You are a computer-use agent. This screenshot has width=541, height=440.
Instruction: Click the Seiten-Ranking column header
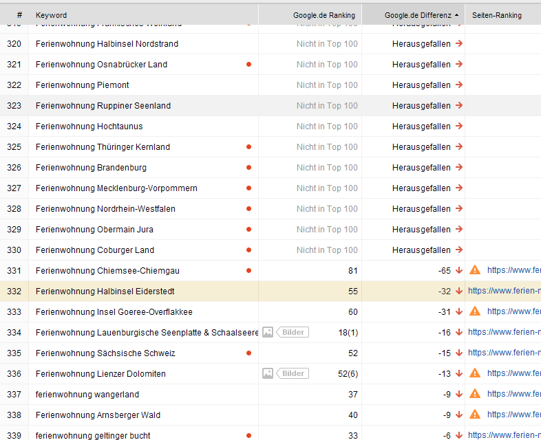click(x=497, y=15)
